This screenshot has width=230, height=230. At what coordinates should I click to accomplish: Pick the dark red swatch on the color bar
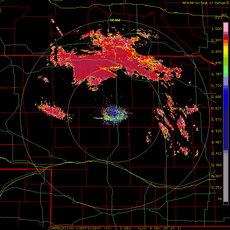coord(226,36)
